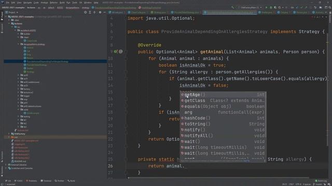Hide the Project tool window

(x=105, y=12)
